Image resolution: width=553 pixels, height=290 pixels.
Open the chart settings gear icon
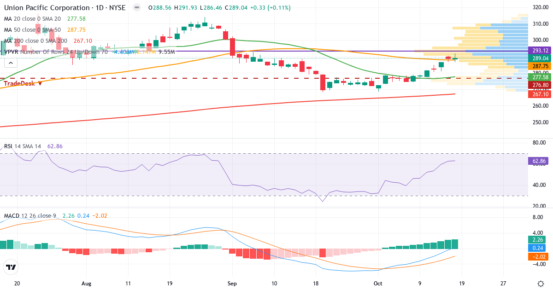(x=540, y=284)
